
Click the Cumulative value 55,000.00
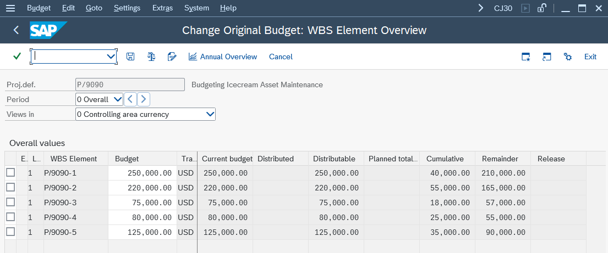click(447, 188)
